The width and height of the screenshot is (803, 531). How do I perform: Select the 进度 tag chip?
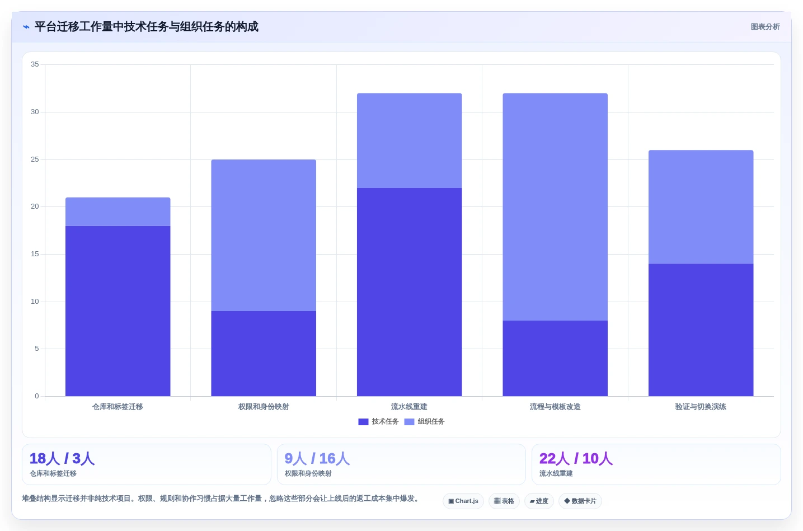[x=539, y=501]
